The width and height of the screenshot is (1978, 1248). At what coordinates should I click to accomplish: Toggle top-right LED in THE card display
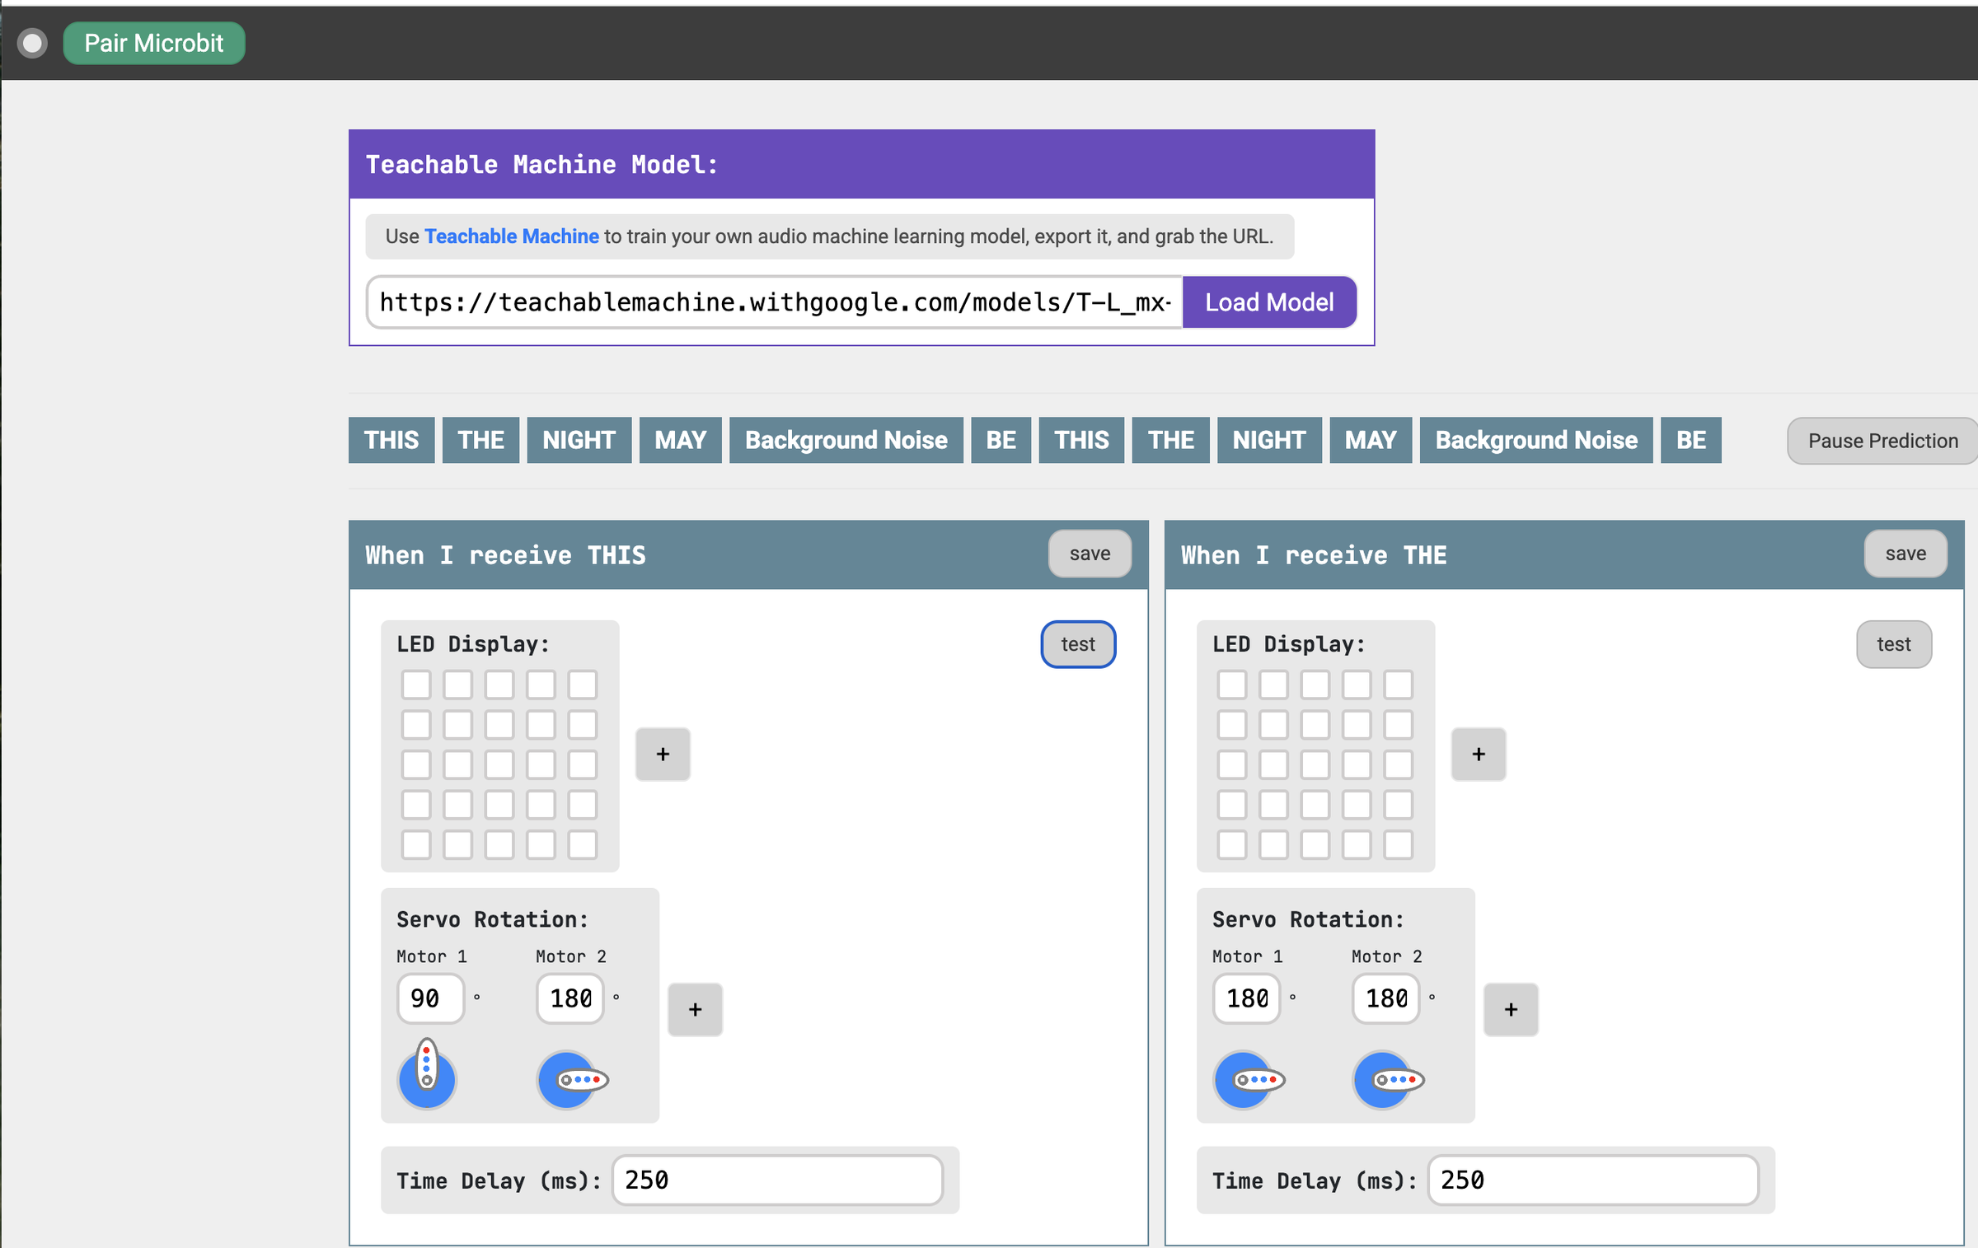coord(1399,685)
